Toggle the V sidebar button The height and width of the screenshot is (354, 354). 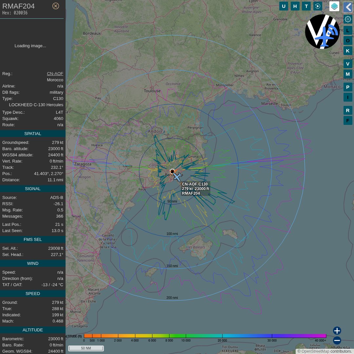348,64
